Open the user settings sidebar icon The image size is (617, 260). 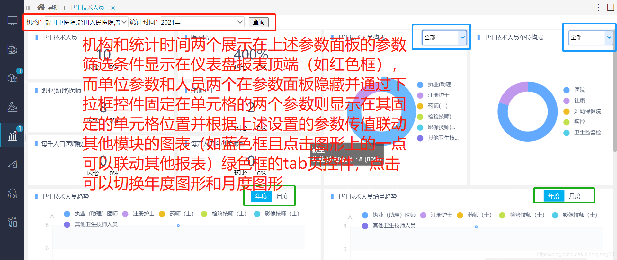pos(12,193)
